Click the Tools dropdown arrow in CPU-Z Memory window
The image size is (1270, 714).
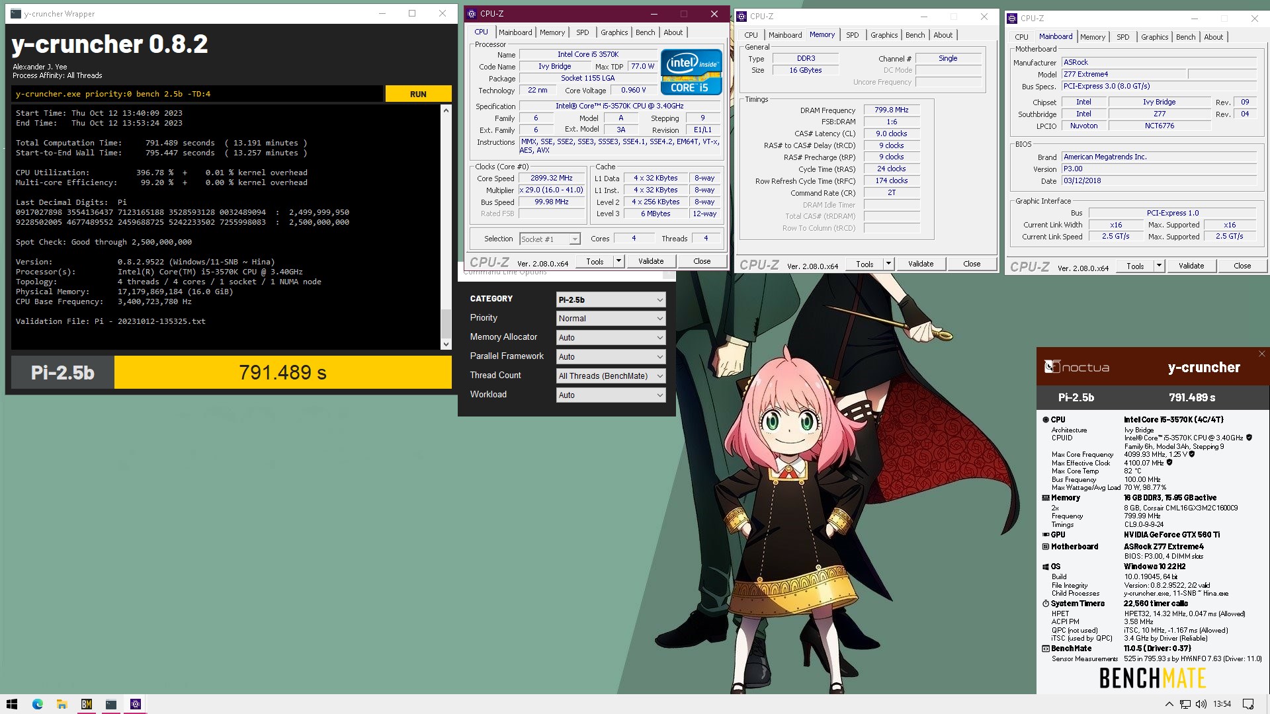[888, 264]
